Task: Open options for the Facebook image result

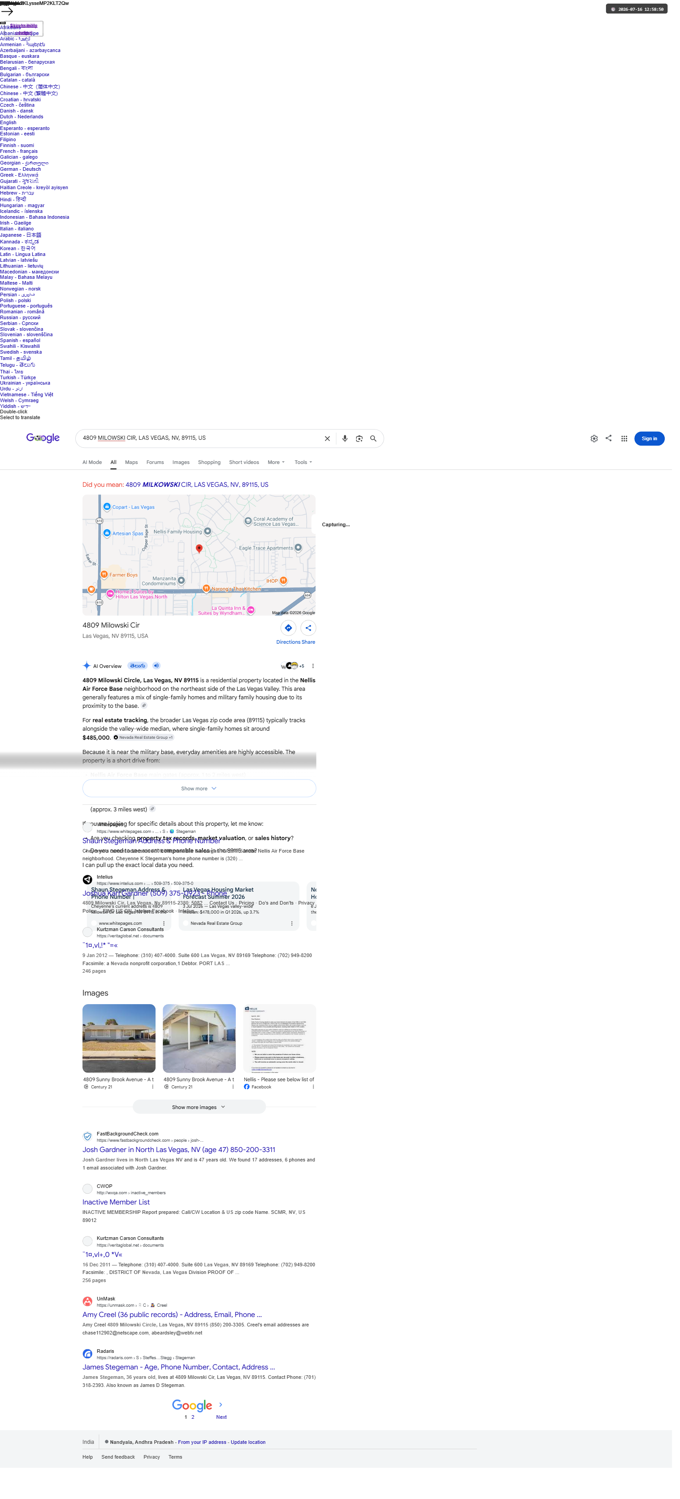Action: [317, 1100]
